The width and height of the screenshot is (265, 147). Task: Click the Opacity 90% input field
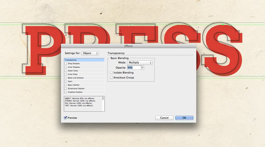(134, 68)
